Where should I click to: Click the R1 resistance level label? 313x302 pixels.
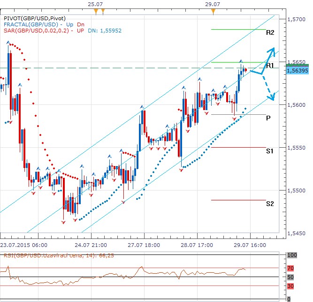pos(270,66)
